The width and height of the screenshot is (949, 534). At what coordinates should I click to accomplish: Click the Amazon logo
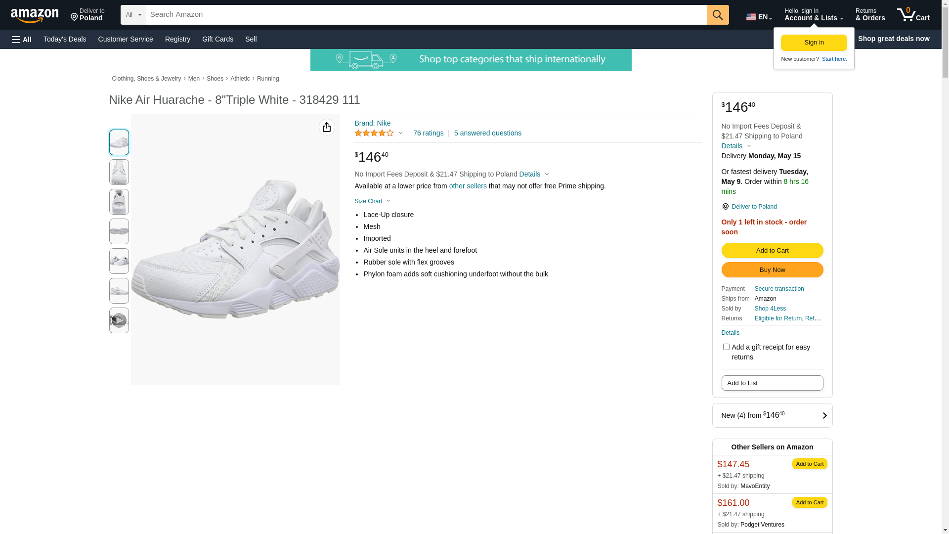[35, 15]
